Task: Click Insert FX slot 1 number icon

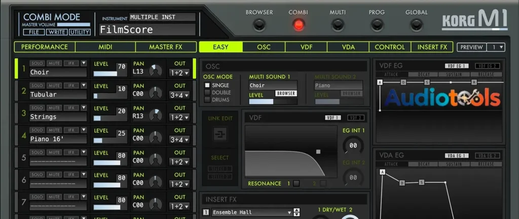Action: 206,212
